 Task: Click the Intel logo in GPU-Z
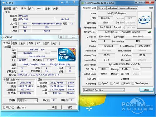tap(144, 20)
